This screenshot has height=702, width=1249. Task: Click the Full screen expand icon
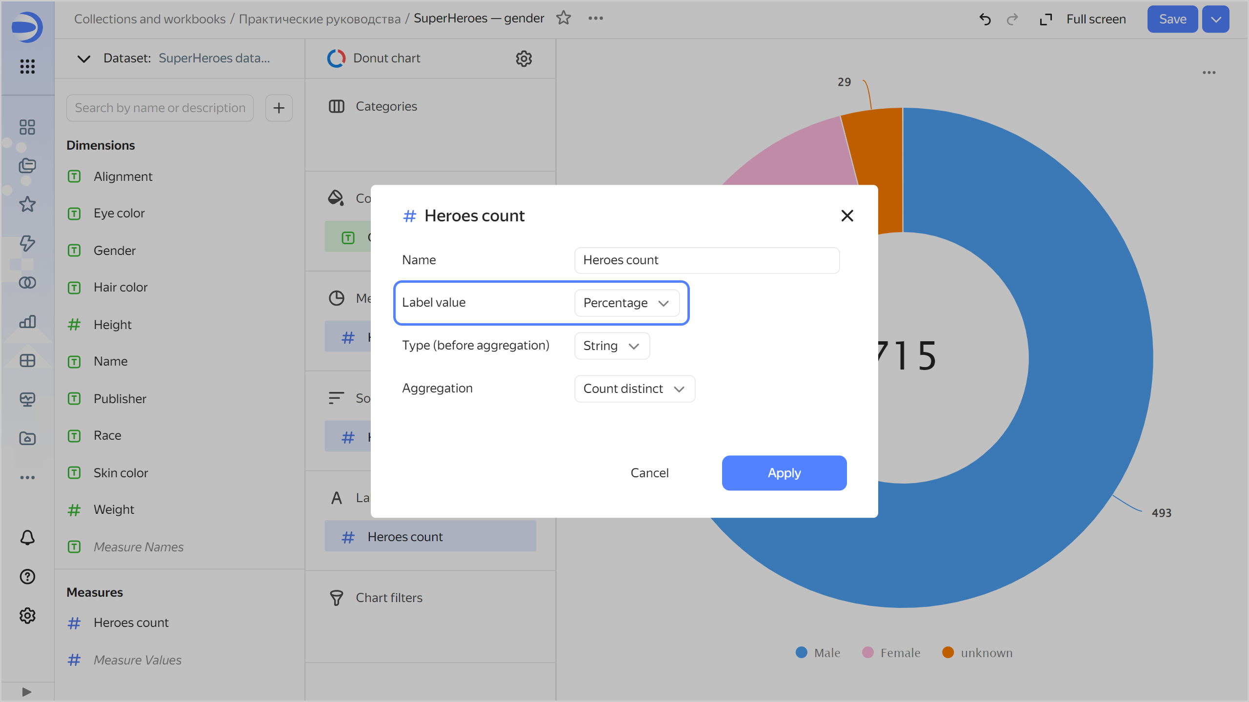[1046, 19]
